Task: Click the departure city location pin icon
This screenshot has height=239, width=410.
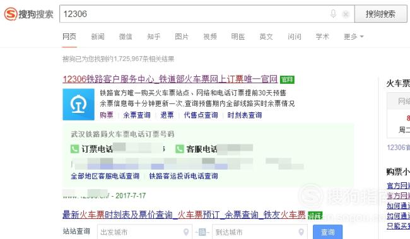Action: coord(186,232)
